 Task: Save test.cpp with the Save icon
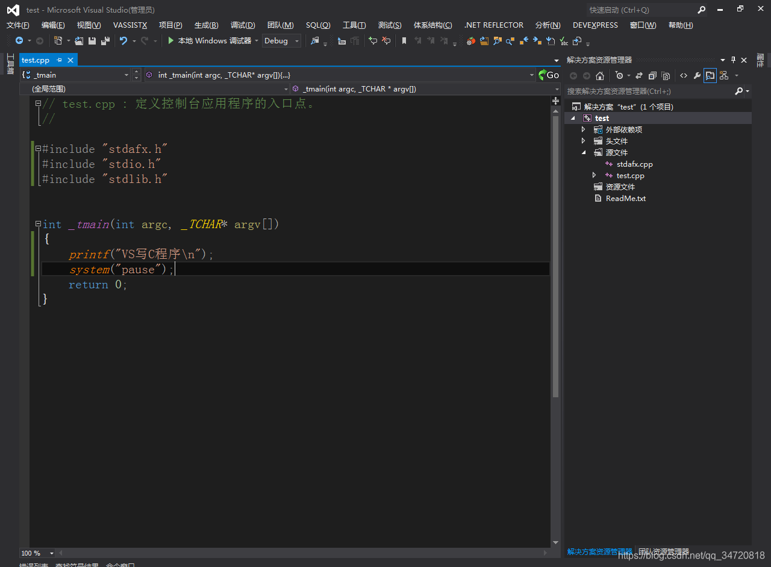click(92, 40)
